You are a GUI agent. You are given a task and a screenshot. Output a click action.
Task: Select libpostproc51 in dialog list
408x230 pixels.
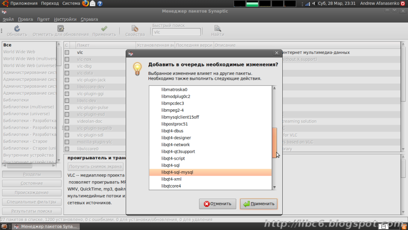point(210,124)
